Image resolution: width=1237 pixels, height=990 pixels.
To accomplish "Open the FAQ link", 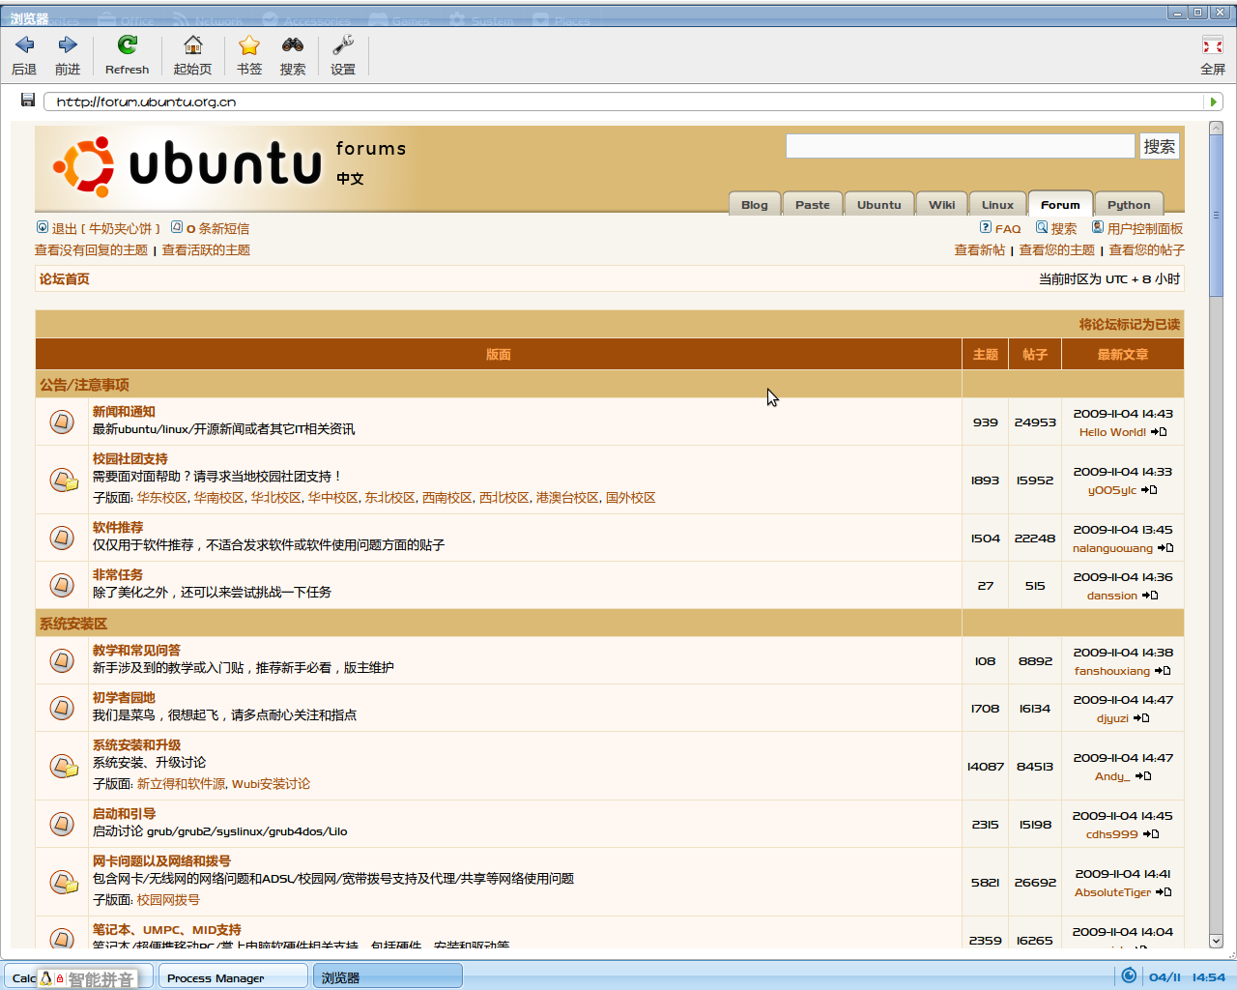I will pos(1008,229).
